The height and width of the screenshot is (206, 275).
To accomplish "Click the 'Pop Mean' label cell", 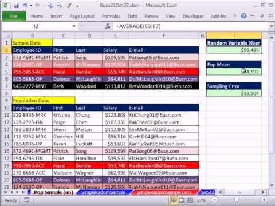I will pyautogui.click(x=234, y=65).
